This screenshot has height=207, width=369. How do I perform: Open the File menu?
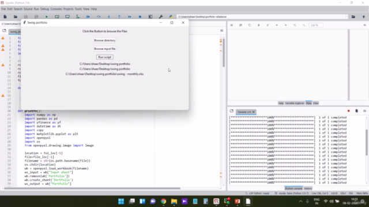coord(3,9)
